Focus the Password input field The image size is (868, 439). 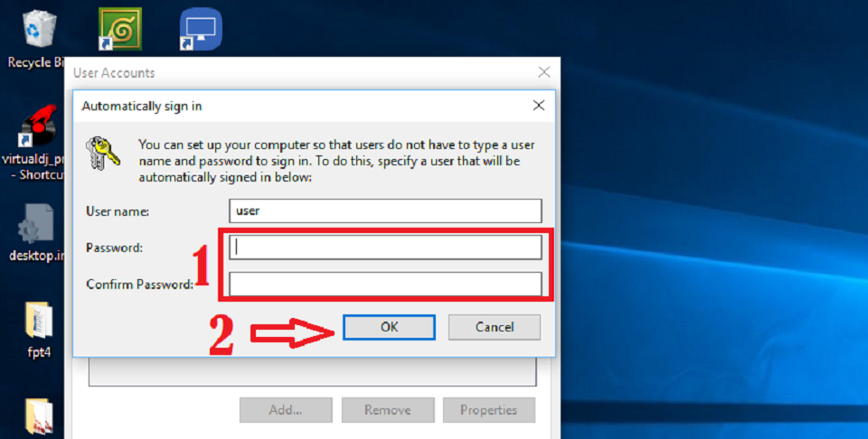tap(385, 248)
